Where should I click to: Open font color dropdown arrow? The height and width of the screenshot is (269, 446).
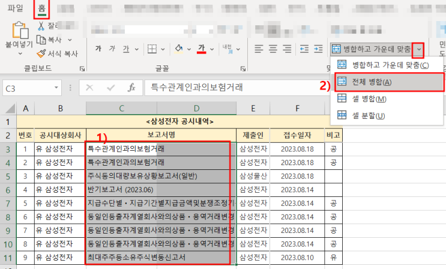click(212, 49)
